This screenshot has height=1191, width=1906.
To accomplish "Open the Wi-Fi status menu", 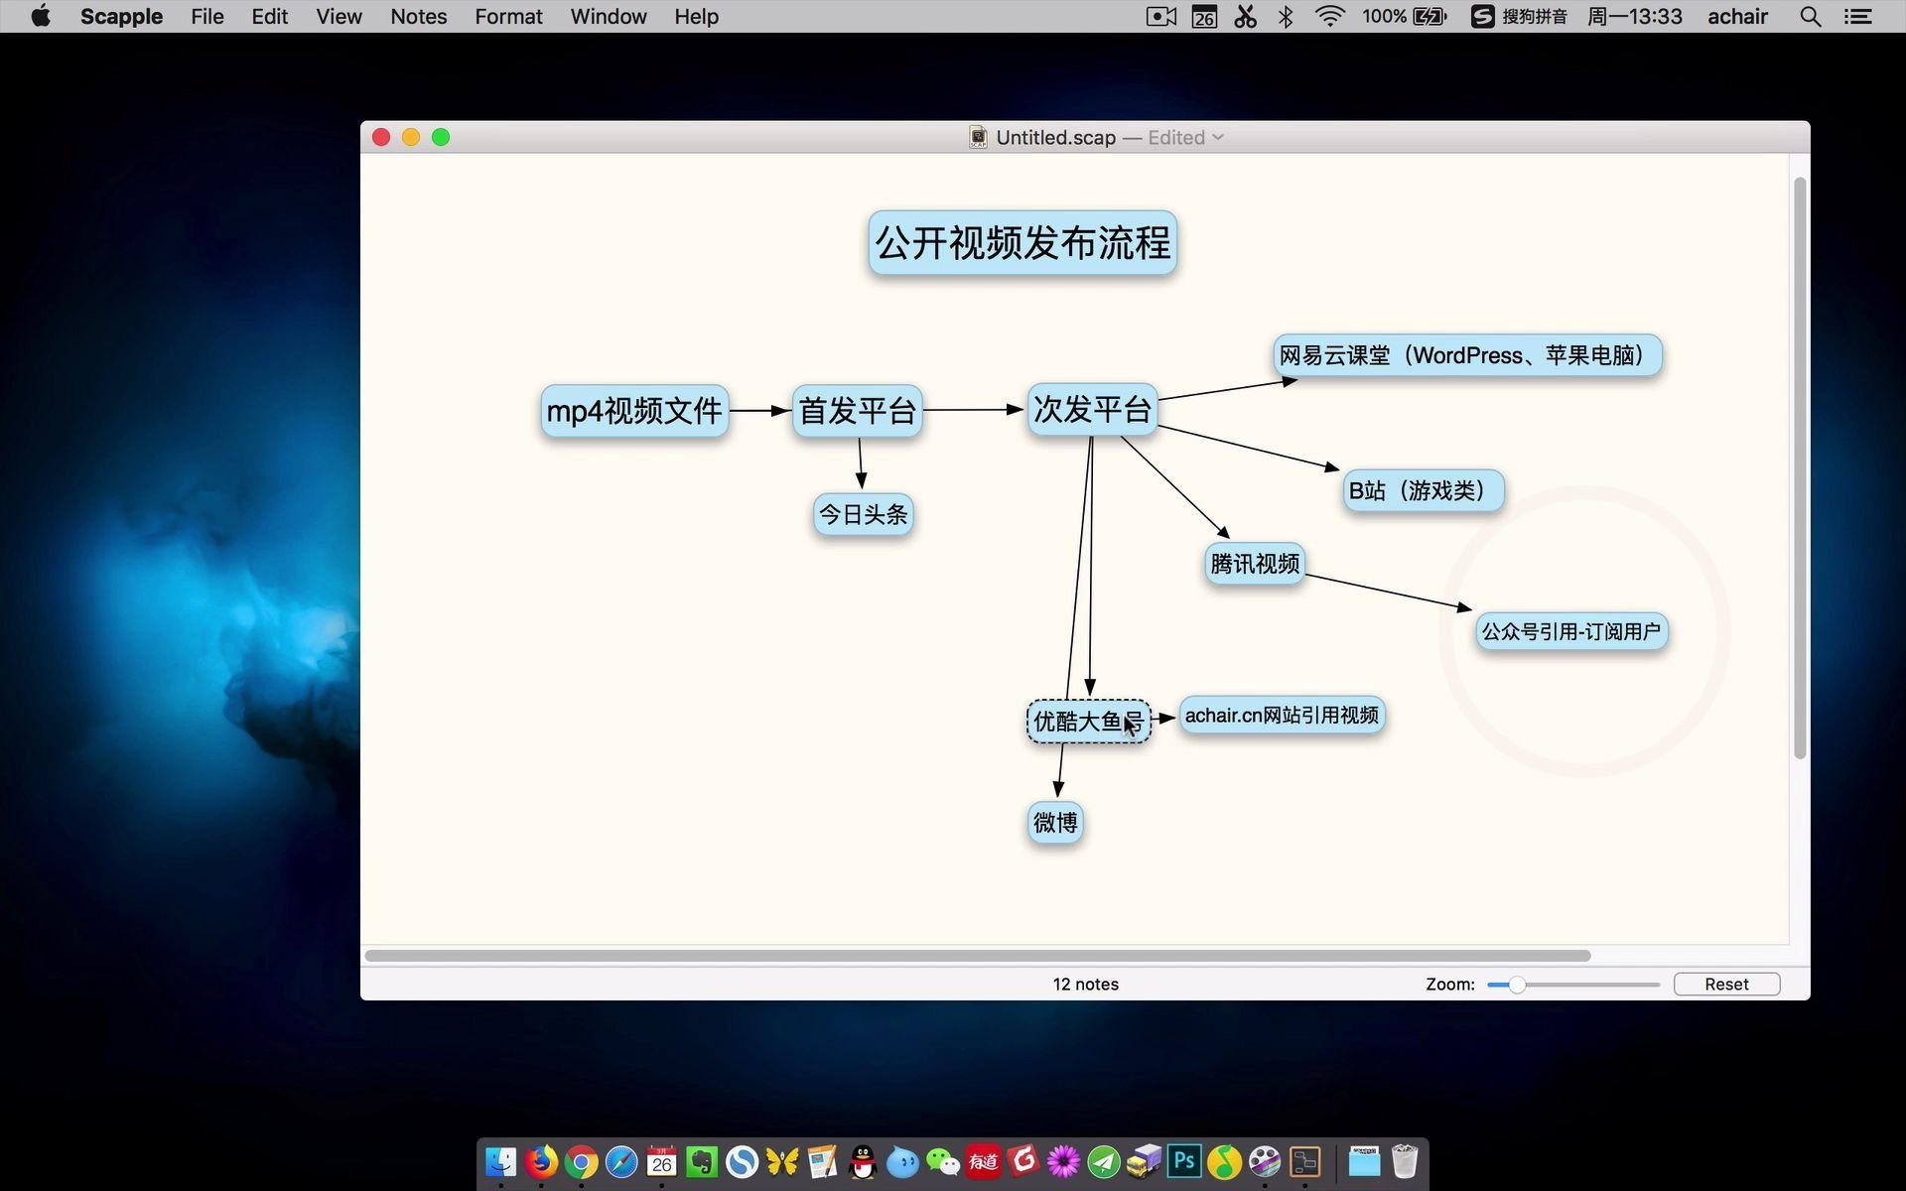I will pos(1329,16).
